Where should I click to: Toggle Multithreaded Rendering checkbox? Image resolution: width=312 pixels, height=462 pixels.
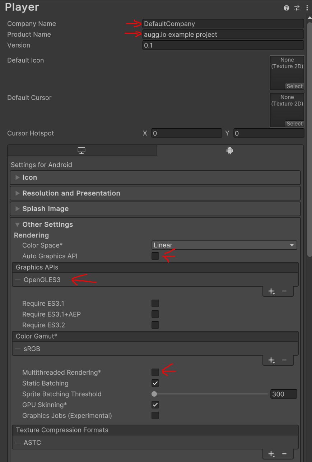coord(155,373)
